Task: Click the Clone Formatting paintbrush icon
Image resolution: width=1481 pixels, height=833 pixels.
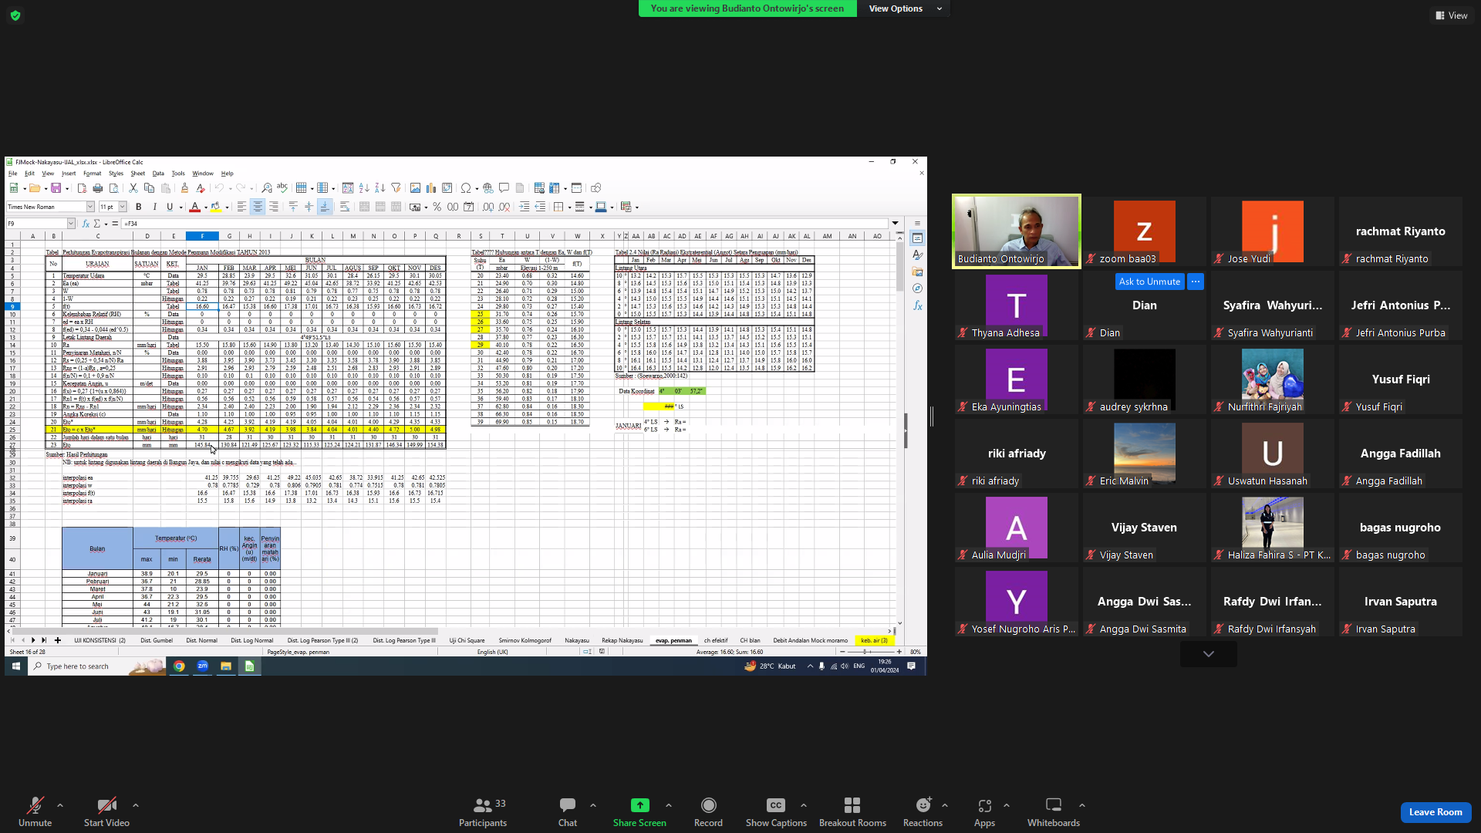Action: point(184,188)
